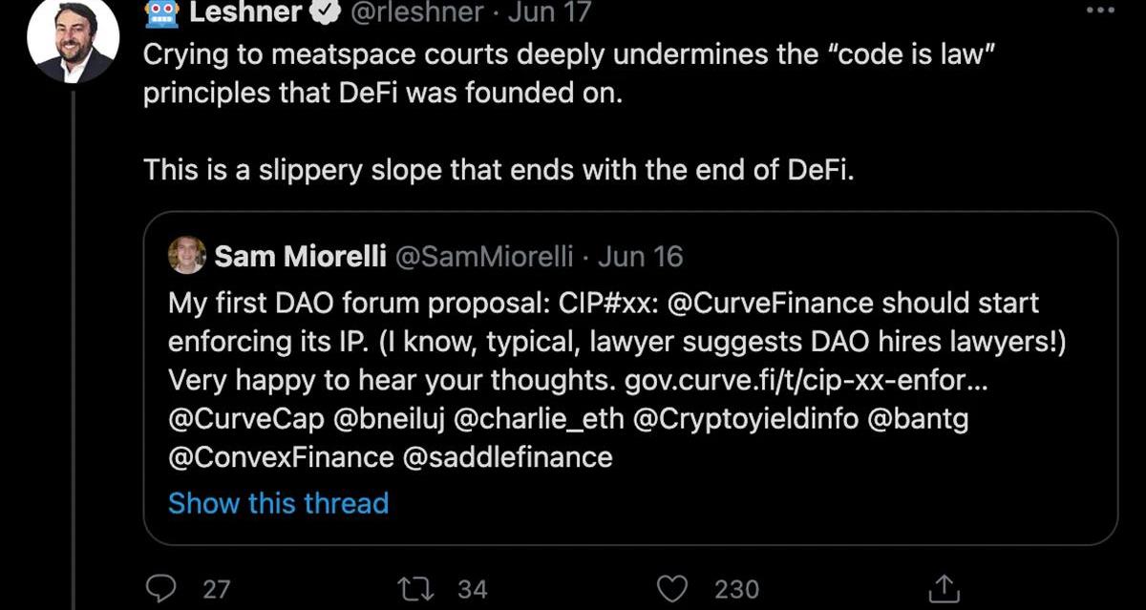Image resolution: width=1146 pixels, height=610 pixels.
Task: Open Leshner's profile picture
Action: 73,40
